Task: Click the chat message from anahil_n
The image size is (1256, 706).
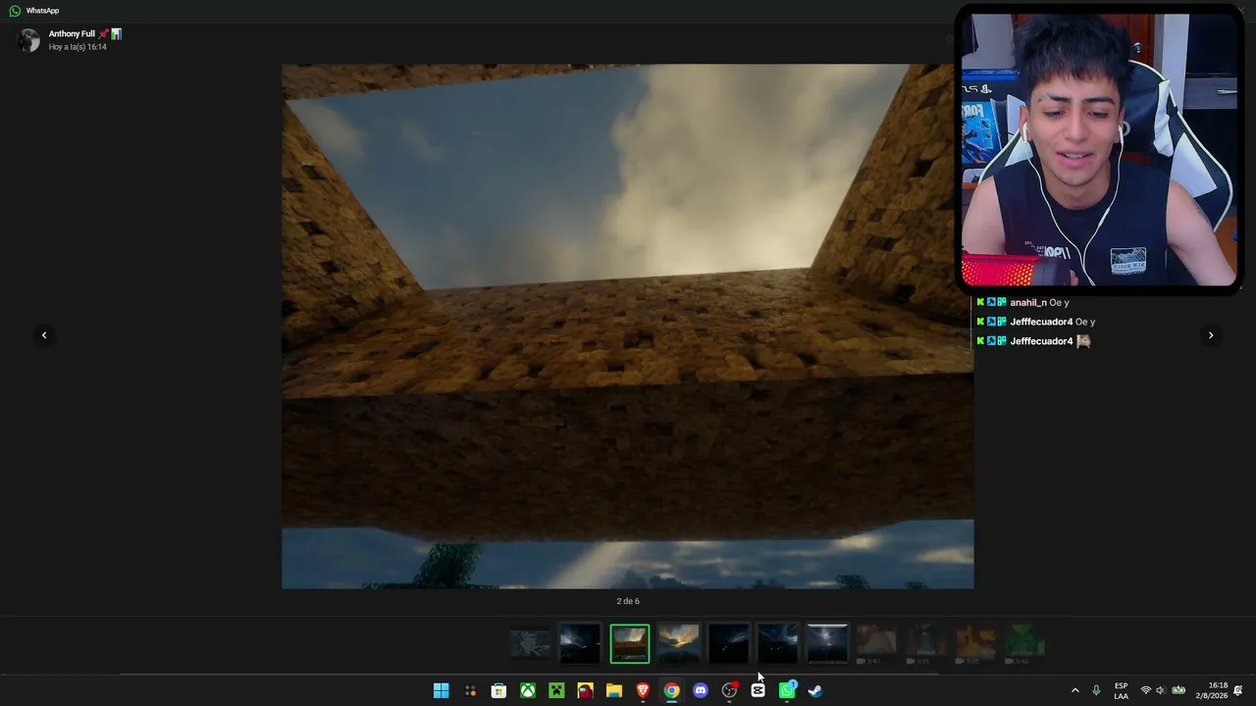Action: point(1021,303)
